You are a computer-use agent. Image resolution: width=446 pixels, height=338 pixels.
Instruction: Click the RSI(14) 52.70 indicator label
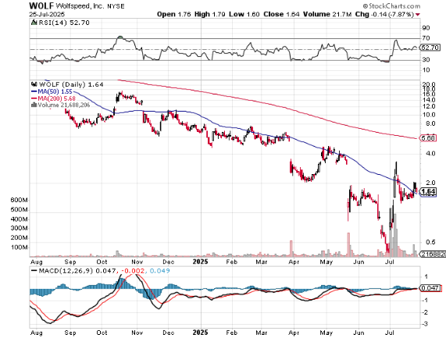pos(64,23)
